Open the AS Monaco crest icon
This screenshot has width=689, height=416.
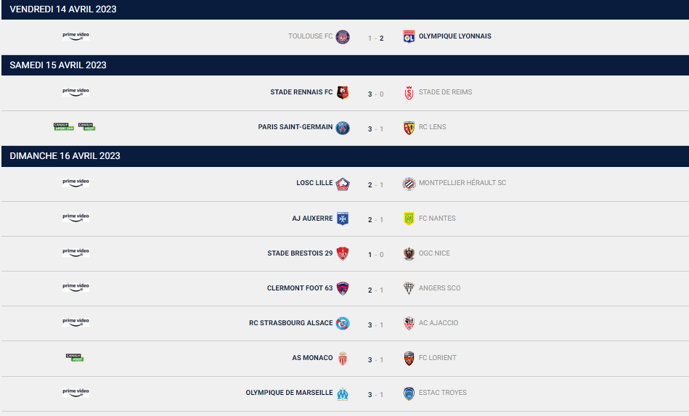(343, 359)
